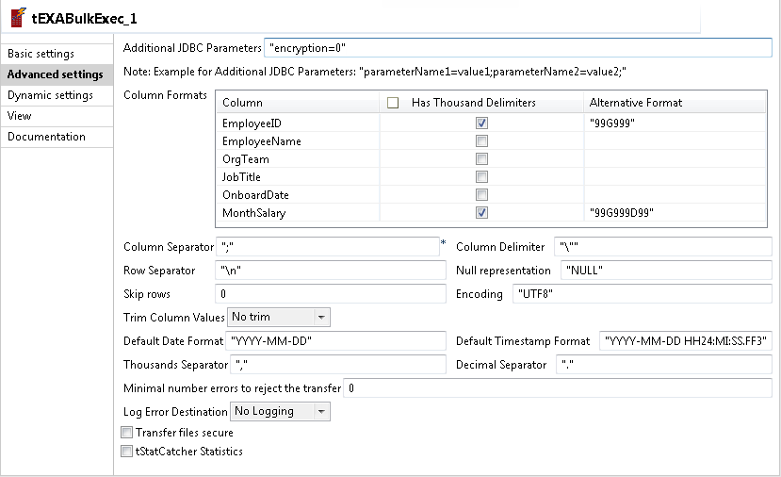Click the Additional JDBC Parameters field
781x477 pixels.
(516, 47)
